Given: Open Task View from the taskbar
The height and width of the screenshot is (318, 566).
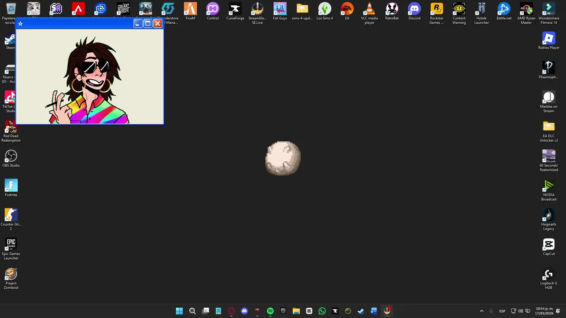Looking at the screenshot, I should pyautogui.click(x=206, y=311).
